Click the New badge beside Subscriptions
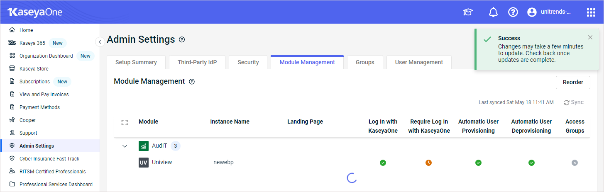 [62, 82]
